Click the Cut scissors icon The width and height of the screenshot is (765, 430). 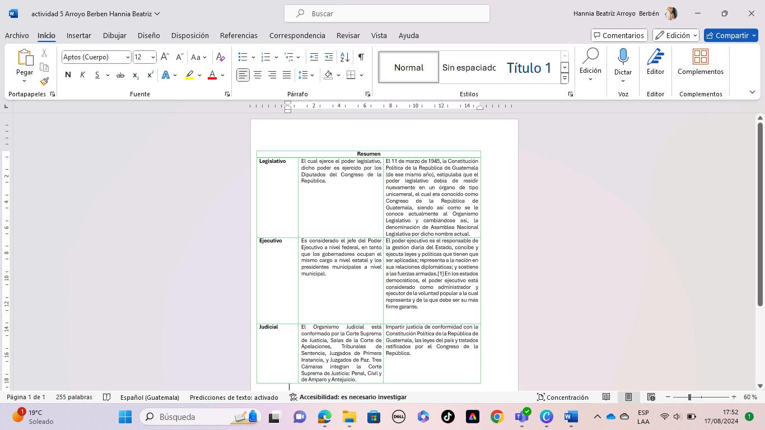pos(44,53)
